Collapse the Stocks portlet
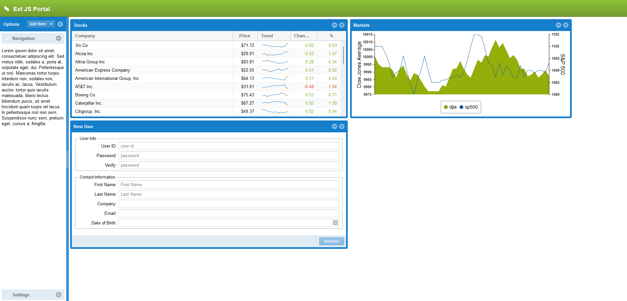The image size is (627, 301). pyautogui.click(x=335, y=25)
